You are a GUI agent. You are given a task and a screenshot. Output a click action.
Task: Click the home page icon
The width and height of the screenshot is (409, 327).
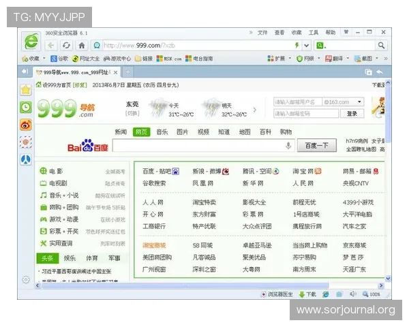click(x=81, y=46)
